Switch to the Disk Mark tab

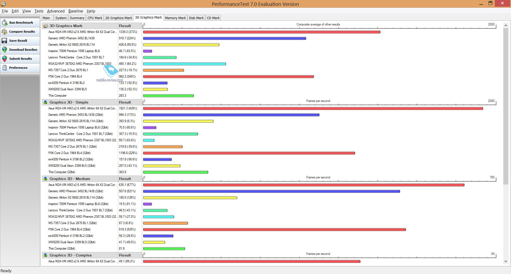tap(196, 18)
